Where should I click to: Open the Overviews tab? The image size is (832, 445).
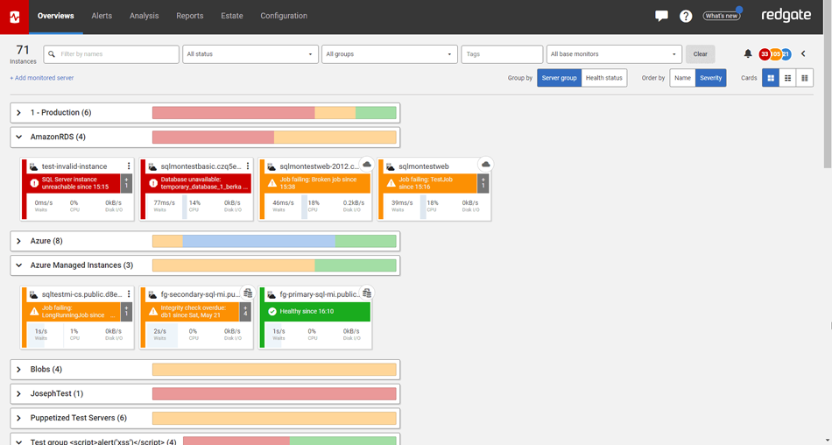pos(56,16)
